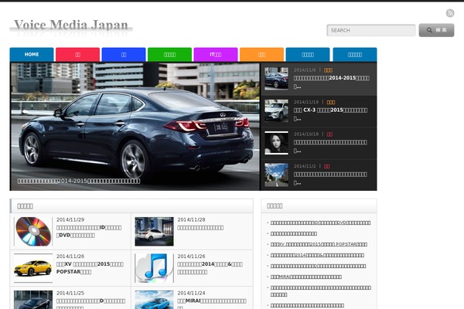Open the green navigation tab
Image resolution: width=464 pixels, height=309 pixels.
point(169,54)
